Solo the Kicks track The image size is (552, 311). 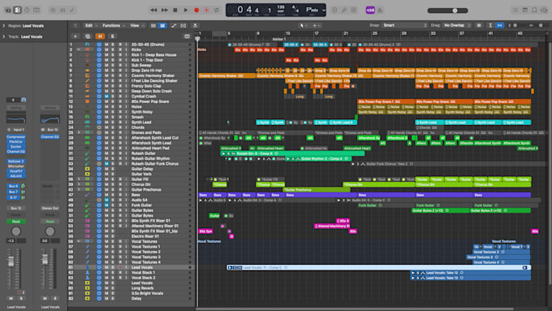click(x=113, y=50)
